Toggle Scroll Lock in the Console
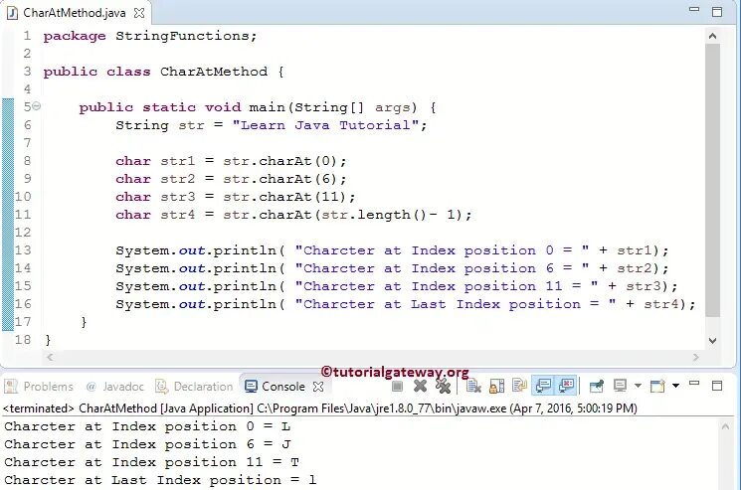This screenshot has height=490, width=741. coord(496,387)
